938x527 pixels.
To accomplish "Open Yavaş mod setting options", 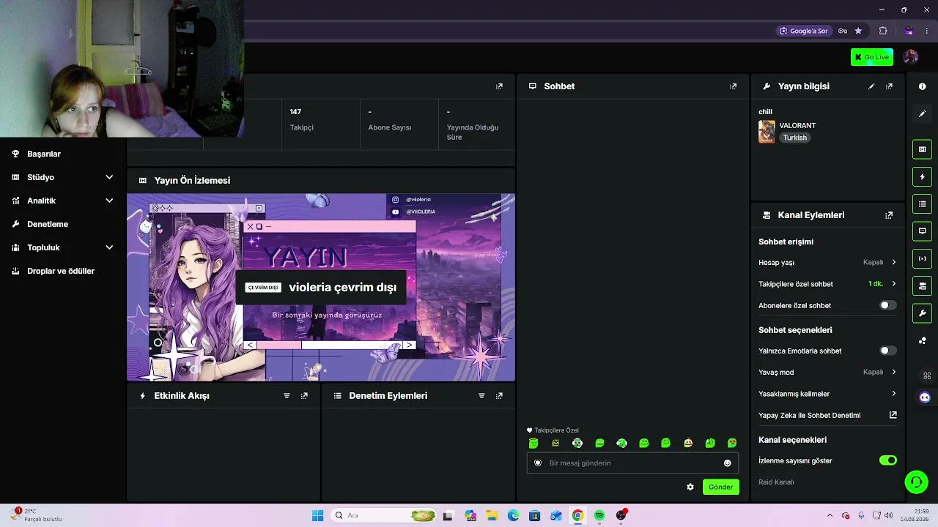I will [x=827, y=372].
